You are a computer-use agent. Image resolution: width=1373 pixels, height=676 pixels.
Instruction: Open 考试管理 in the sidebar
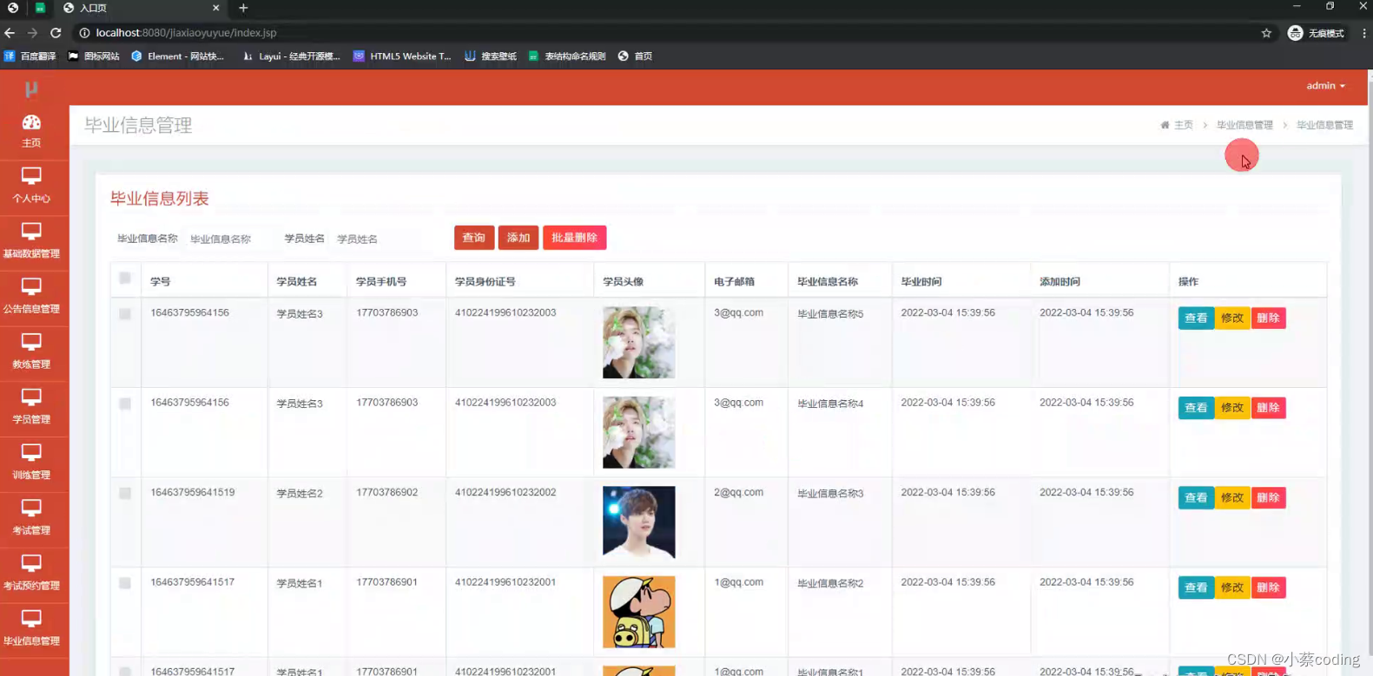click(31, 517)
